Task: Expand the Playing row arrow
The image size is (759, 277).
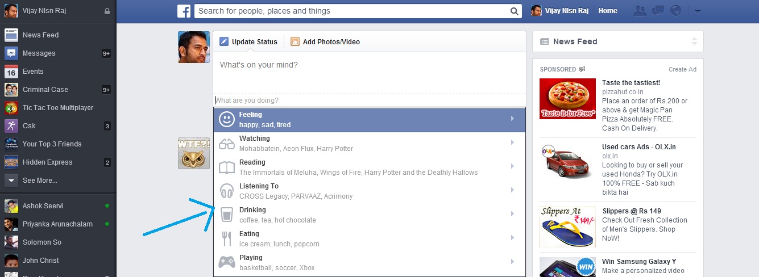Action: coord(512,262)
